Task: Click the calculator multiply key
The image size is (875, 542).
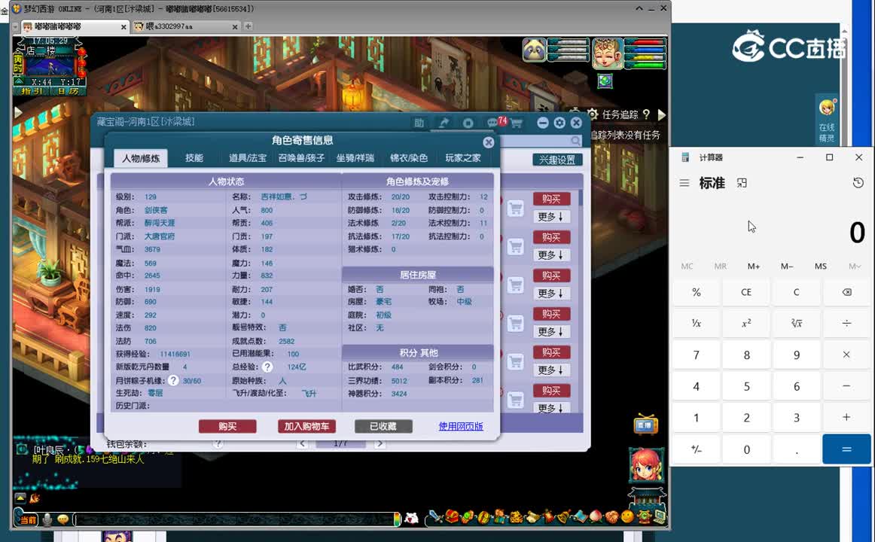Action: coord(846,355)
